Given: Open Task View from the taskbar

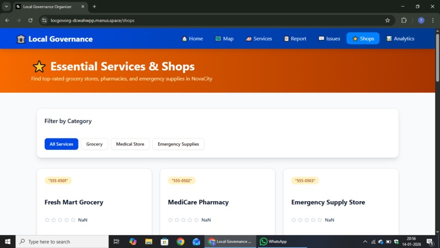Looking at the screenshot, I should (116, 241).
